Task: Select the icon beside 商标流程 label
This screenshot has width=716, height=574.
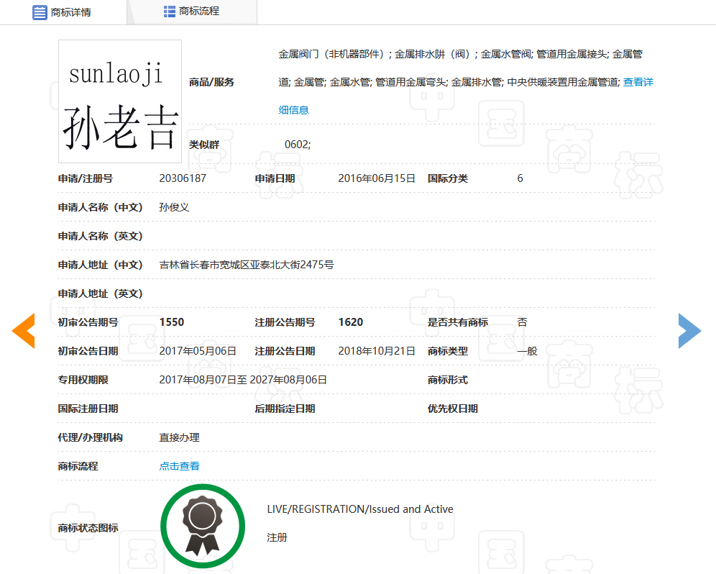Action: (x=172, y=12)
